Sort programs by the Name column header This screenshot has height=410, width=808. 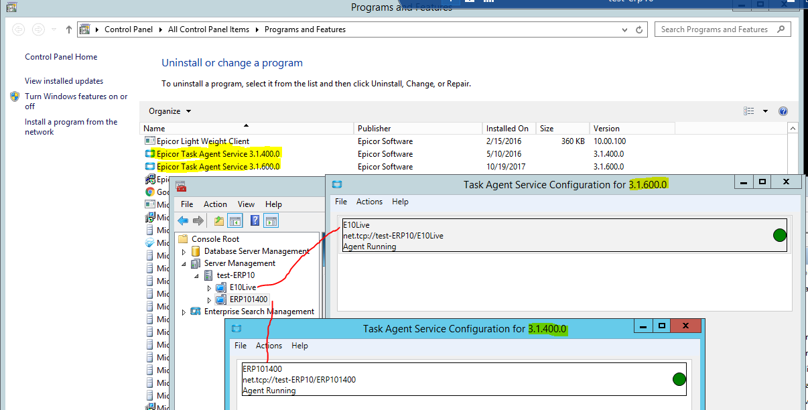pyautogui.click(x=247, y=128)
